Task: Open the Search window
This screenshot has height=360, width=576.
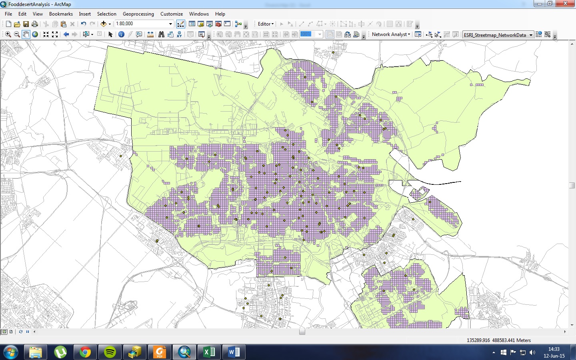Action: pyautogui.click(x=210, y=24)
